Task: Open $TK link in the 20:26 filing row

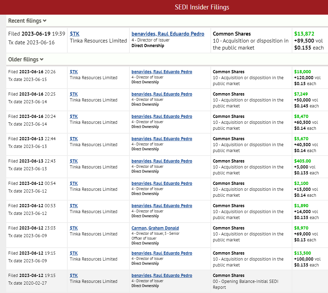Action: [74, 72]
